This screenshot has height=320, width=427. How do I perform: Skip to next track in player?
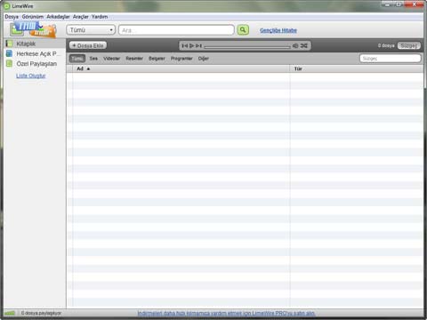click(x=198, y=45)
